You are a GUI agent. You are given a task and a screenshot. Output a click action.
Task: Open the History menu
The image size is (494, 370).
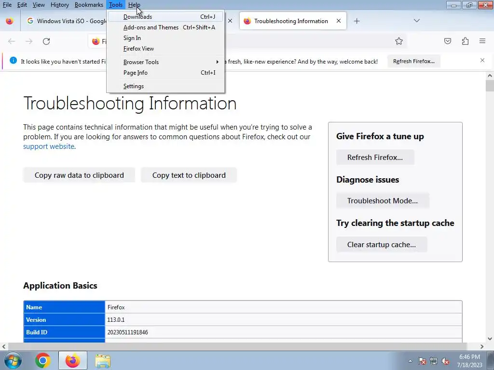click(x=59, y=5)
